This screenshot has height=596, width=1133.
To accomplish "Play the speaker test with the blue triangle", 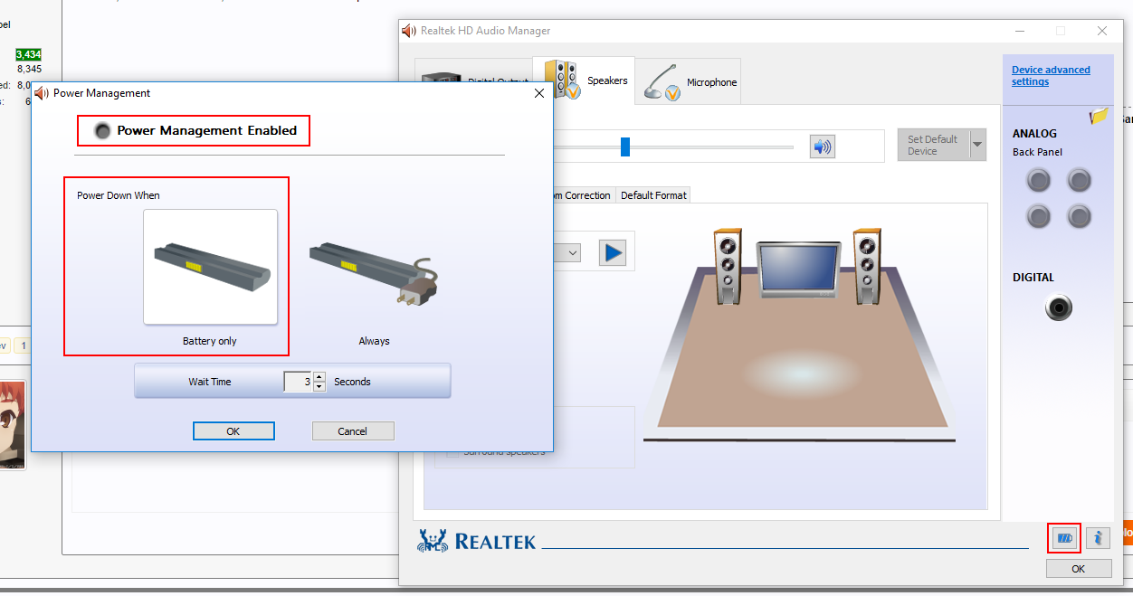I will 613,252.
